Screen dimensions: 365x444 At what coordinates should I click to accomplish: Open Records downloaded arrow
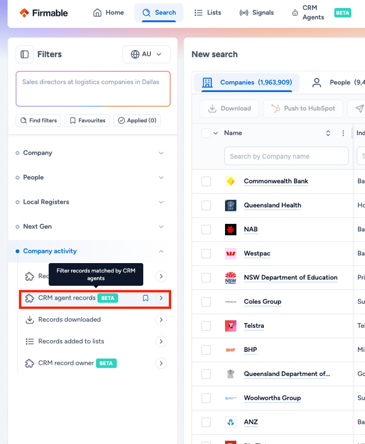(x=161, y=320)
